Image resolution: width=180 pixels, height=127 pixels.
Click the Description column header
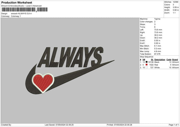pos(160,60)
